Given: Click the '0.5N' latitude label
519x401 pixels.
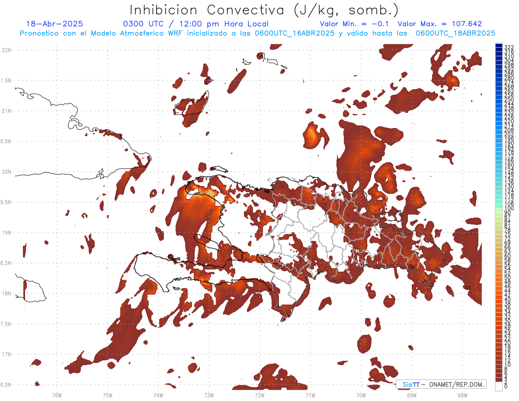Looking at the screenshot, I should click(6, 141).
